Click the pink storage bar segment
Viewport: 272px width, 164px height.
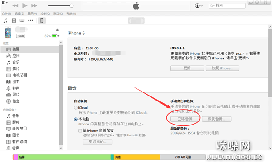pos(16,157)
